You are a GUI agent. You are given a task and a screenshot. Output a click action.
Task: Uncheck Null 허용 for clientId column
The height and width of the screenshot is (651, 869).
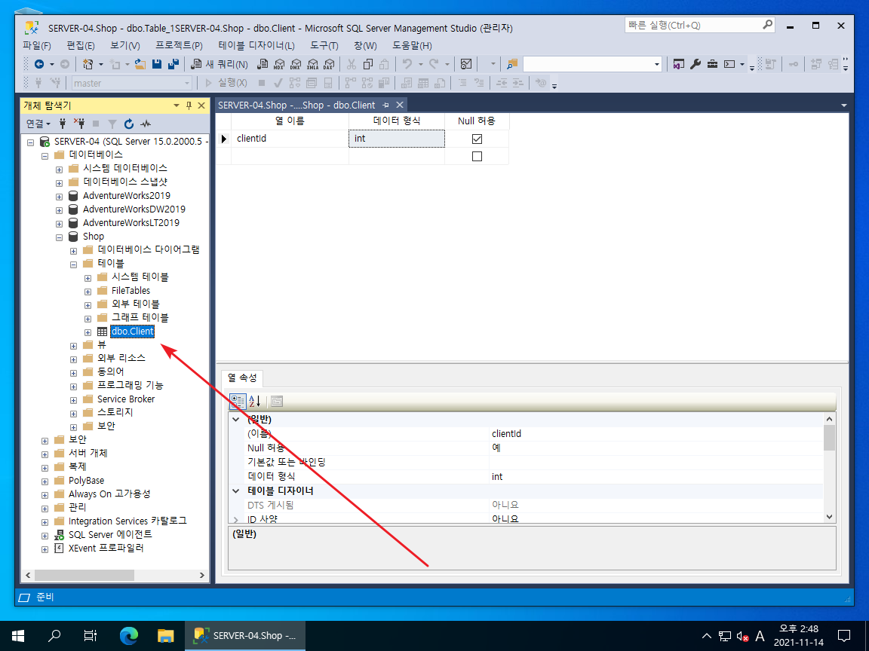coord(477,139)
